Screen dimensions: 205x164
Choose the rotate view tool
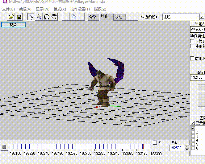click(47, 17)
